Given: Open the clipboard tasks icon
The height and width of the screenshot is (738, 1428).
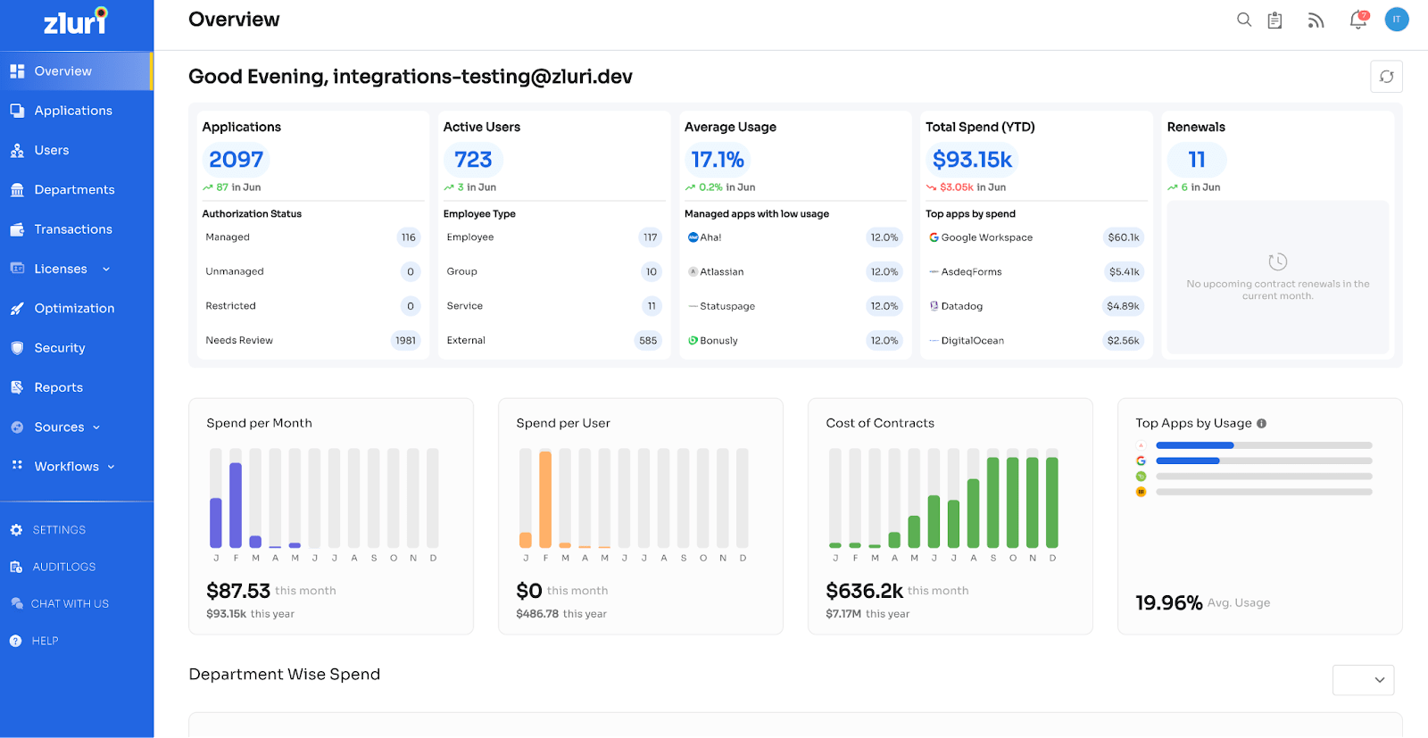Looking at the screenshot, I should 1274,20.
